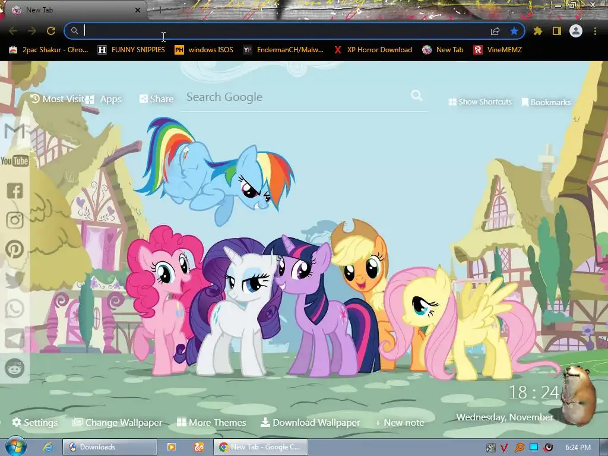
Task: Click Download Wallpaper
Action: coord(310,423)
